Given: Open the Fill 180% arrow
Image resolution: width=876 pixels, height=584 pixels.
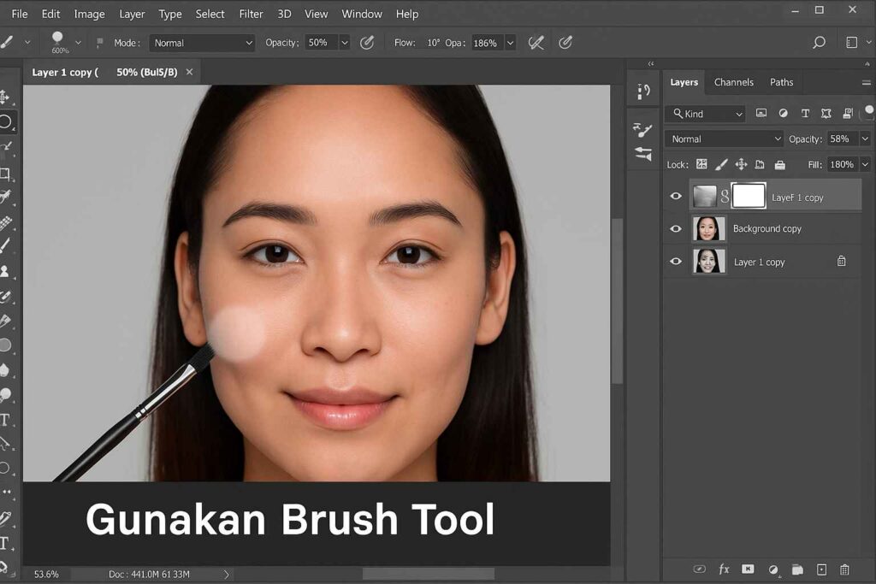Looking at the screenshot, I should point(865,164).
